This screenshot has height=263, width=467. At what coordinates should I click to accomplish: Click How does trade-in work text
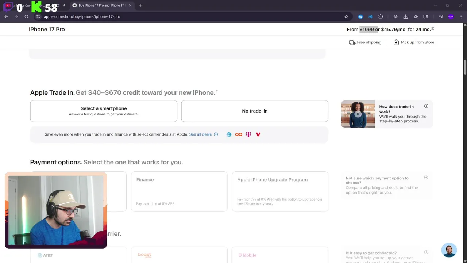tap(396, 109)
